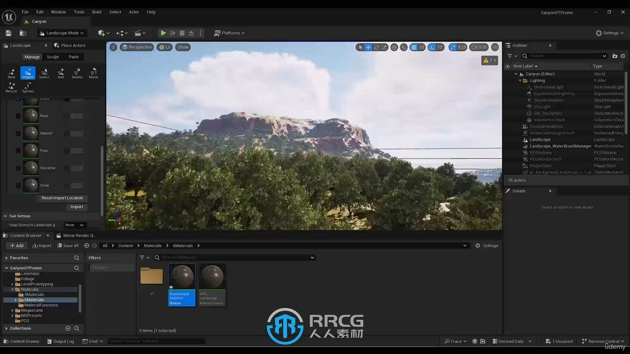Stop the play session
Image resolution: width=630 pixels, height=354 pixels.
pyautogui.click(x=182, y=33)
